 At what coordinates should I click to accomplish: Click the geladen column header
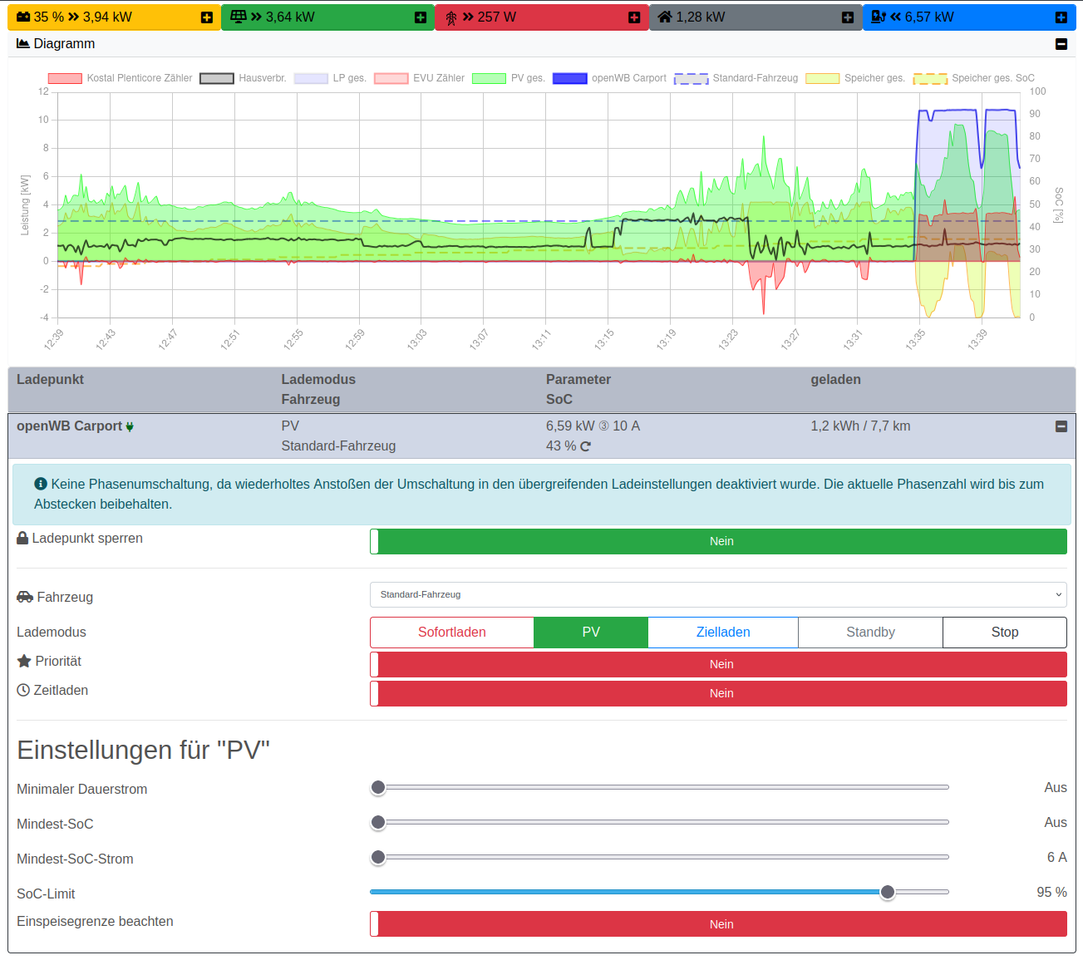(836, 379)
